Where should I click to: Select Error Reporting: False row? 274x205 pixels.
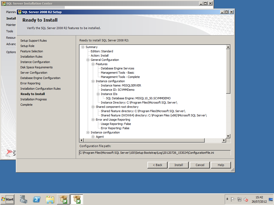click(115, 128)
